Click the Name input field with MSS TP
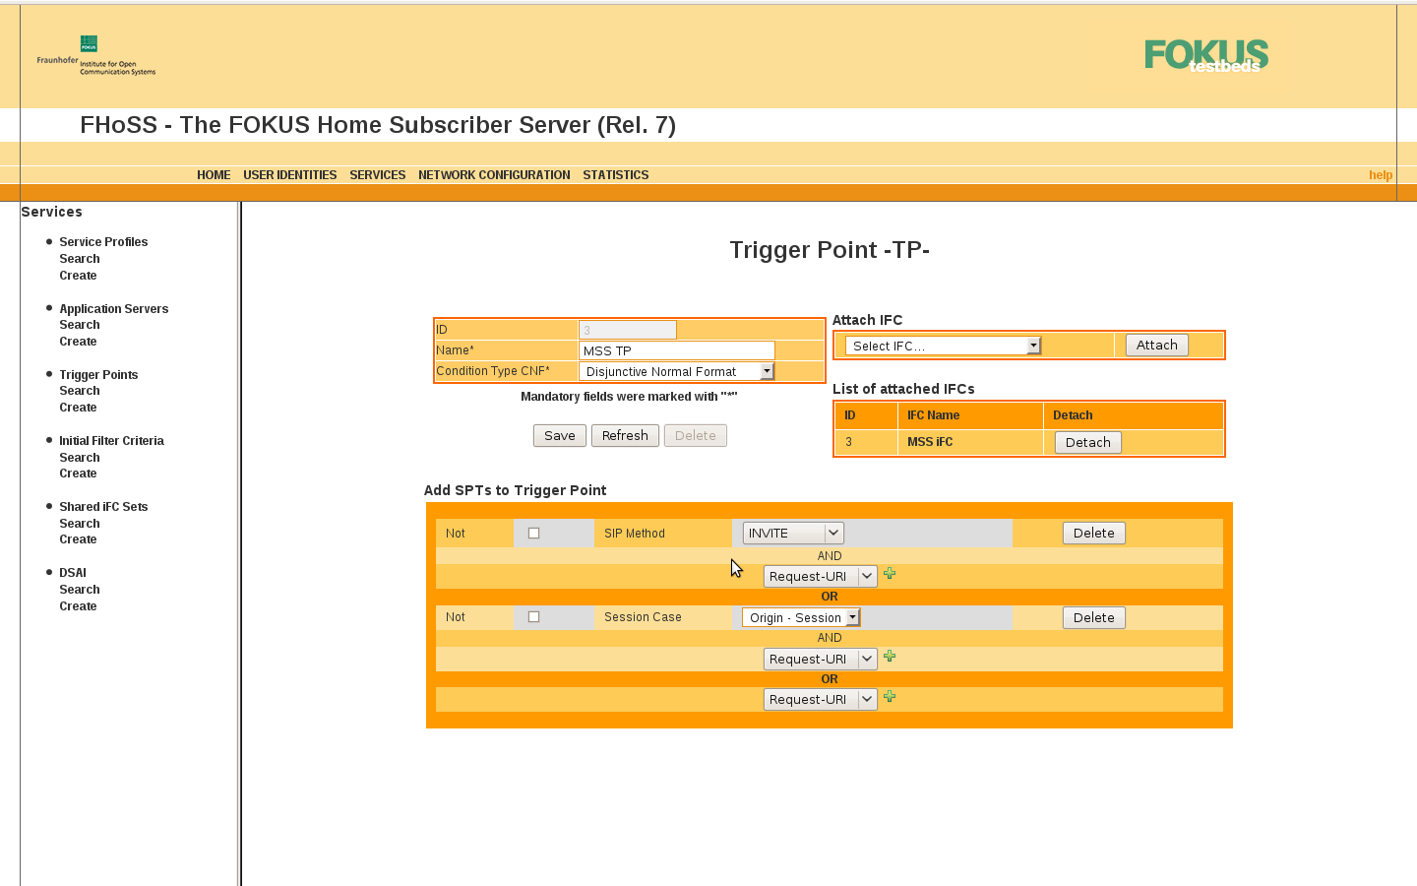This screenshot has width=1417, height=886. 677,350
